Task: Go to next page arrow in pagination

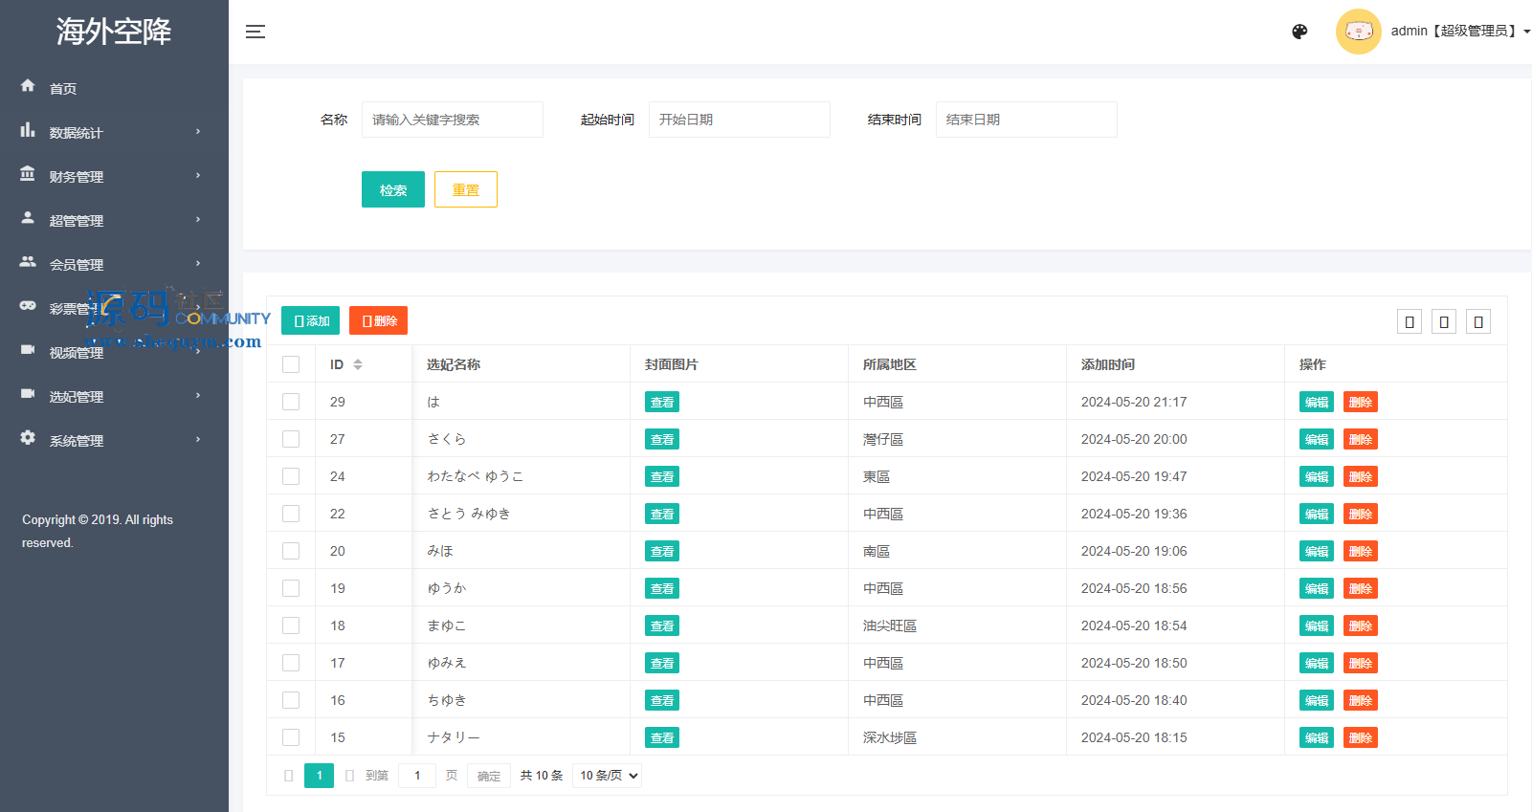Action: pos(349,776)
